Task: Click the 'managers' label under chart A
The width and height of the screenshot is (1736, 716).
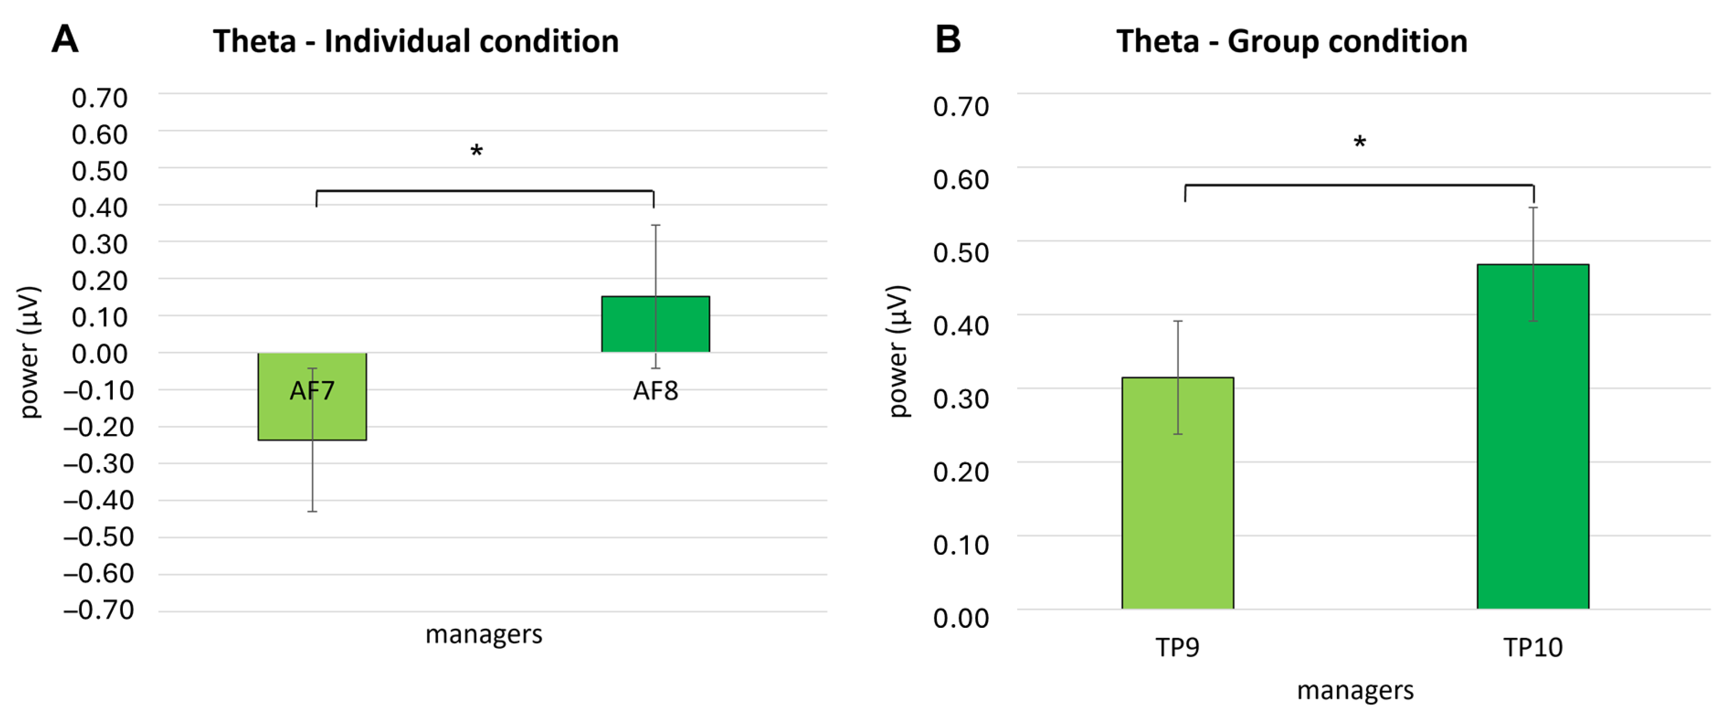Action: coord(484,635)
